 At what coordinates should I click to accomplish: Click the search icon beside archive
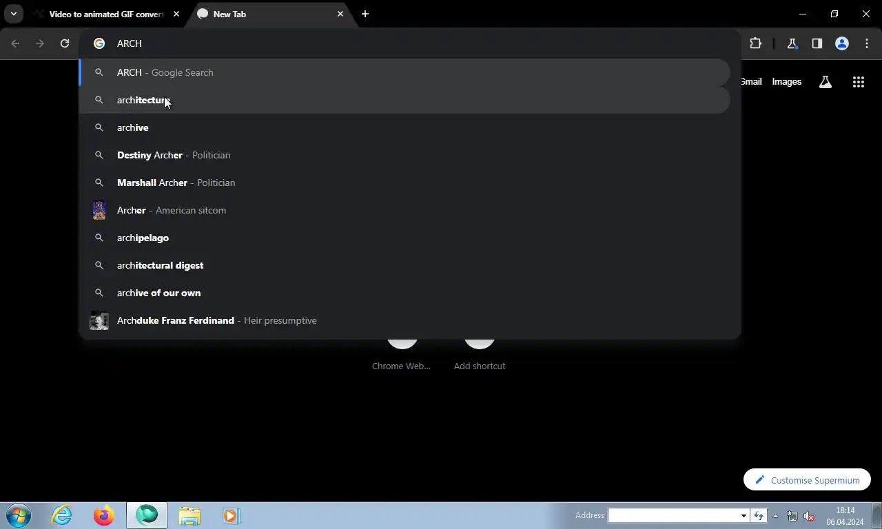pos(99,127)
